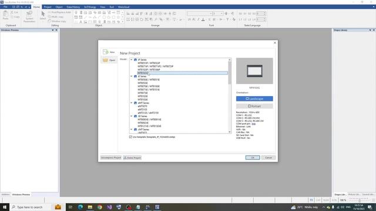Click Find/Replace Addr in Editing group
This screenshot has width=376, height=211.
59,12
